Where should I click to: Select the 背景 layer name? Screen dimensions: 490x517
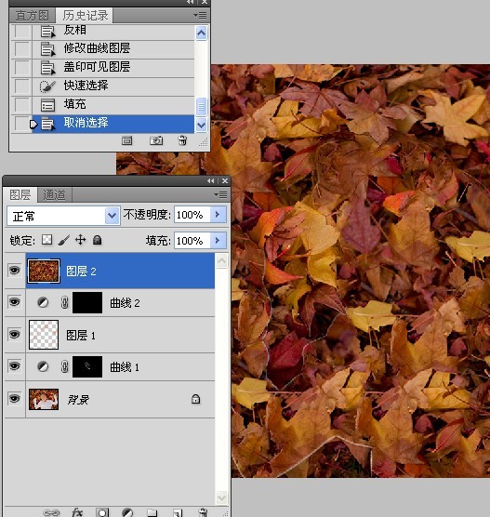click(x=78, y=400)
